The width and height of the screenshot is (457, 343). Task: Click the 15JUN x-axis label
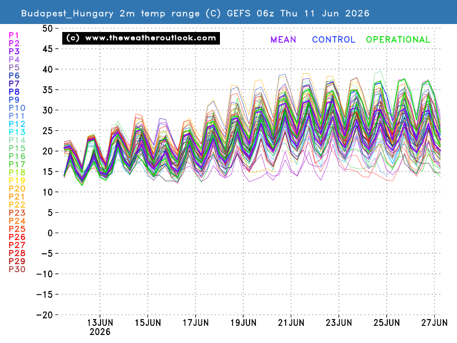[x=148, y=323]
